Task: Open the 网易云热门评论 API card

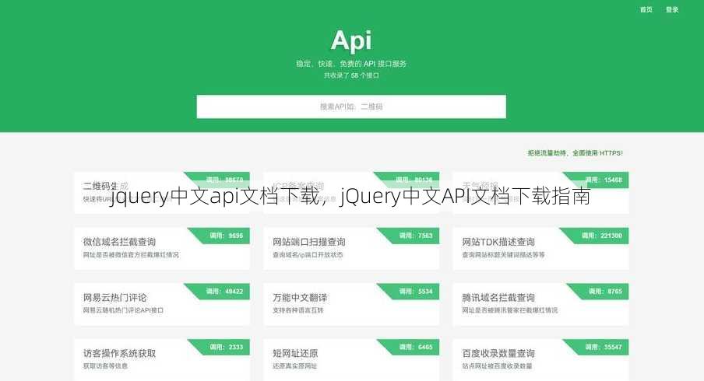Action: pos(162,304)
